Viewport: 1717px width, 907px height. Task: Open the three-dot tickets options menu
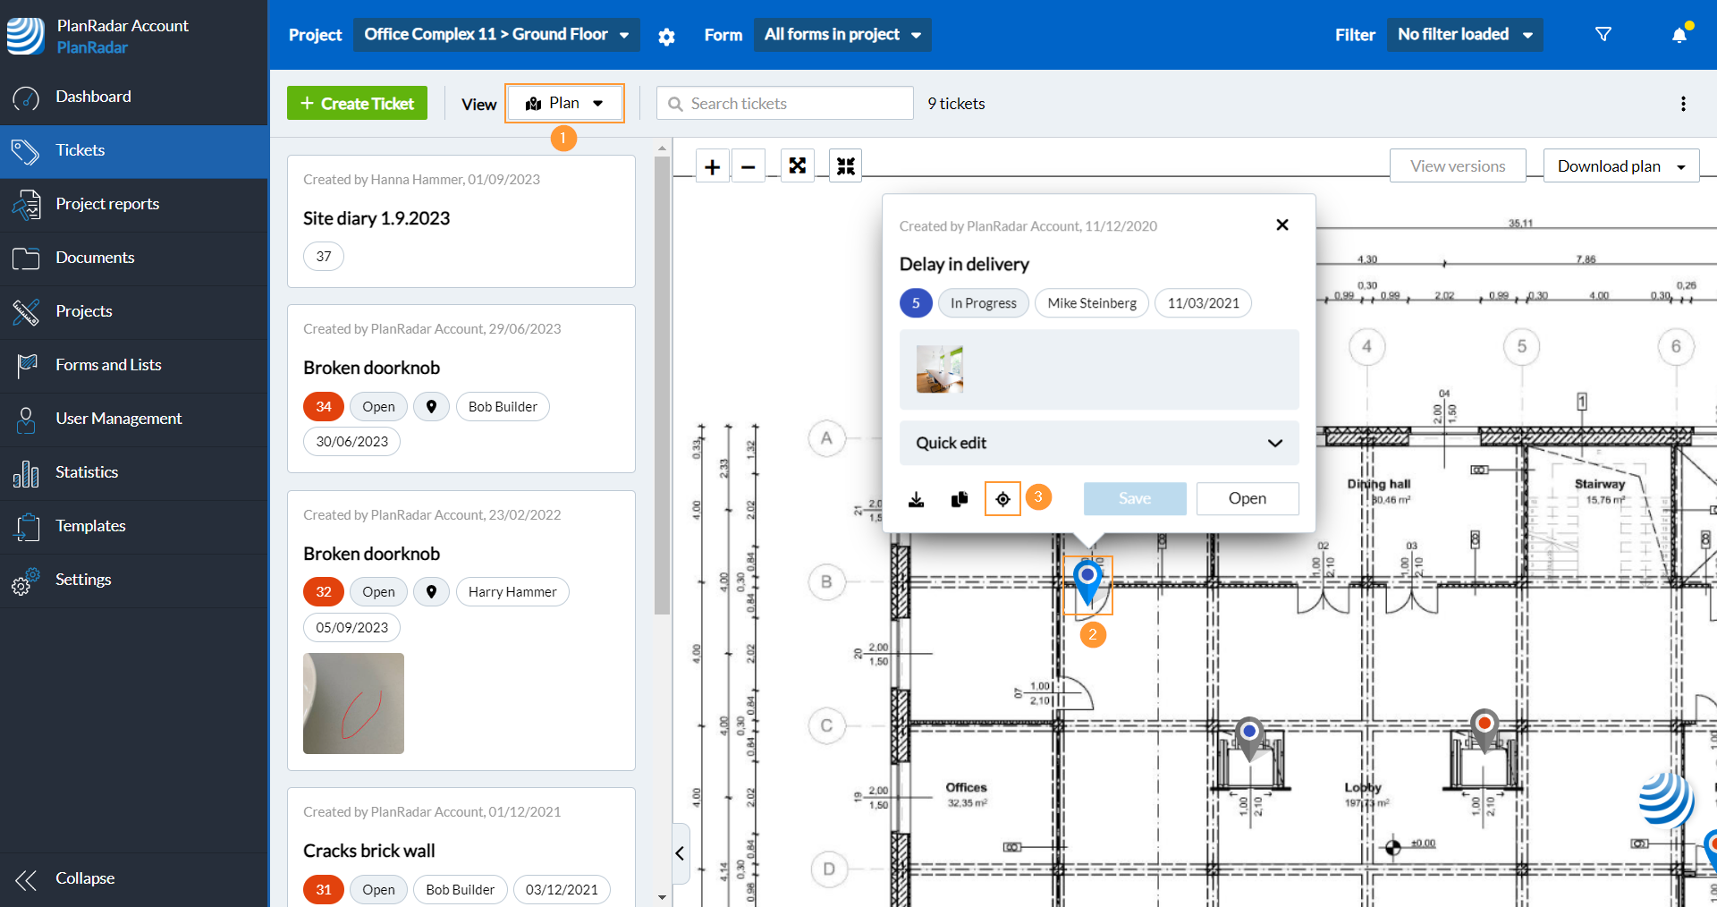pos(1683,103)
